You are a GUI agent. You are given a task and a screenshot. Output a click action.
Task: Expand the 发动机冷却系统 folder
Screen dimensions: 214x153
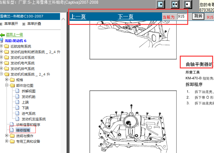point(1,57)
